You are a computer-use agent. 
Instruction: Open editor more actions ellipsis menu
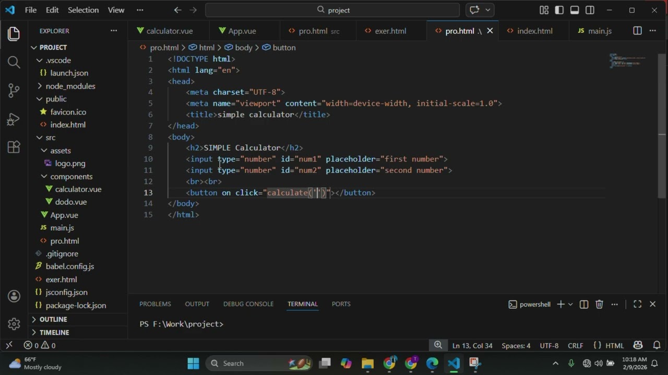pos(652,31)
